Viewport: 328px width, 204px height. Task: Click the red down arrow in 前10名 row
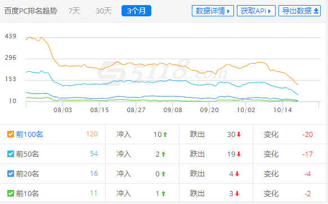[237, 193]
